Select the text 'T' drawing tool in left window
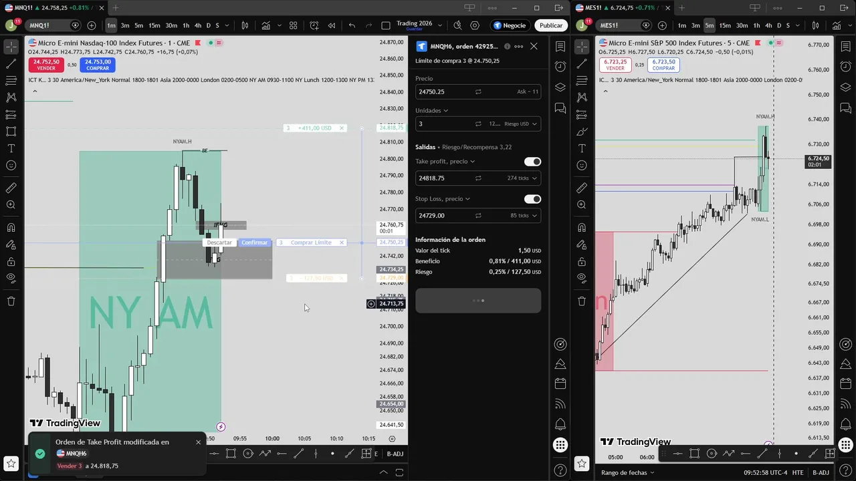 tap(11, 148)
